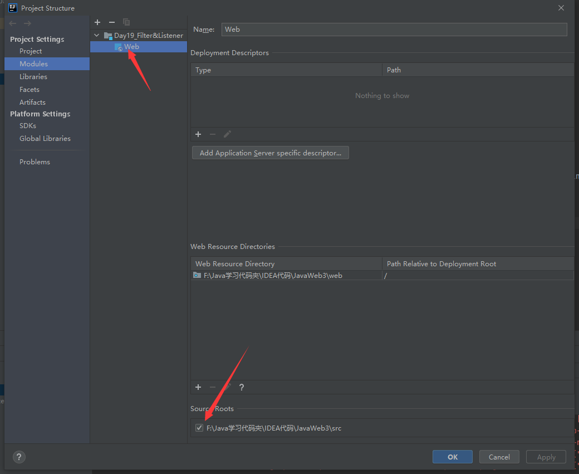Open the Problems section

click(35, 162)
